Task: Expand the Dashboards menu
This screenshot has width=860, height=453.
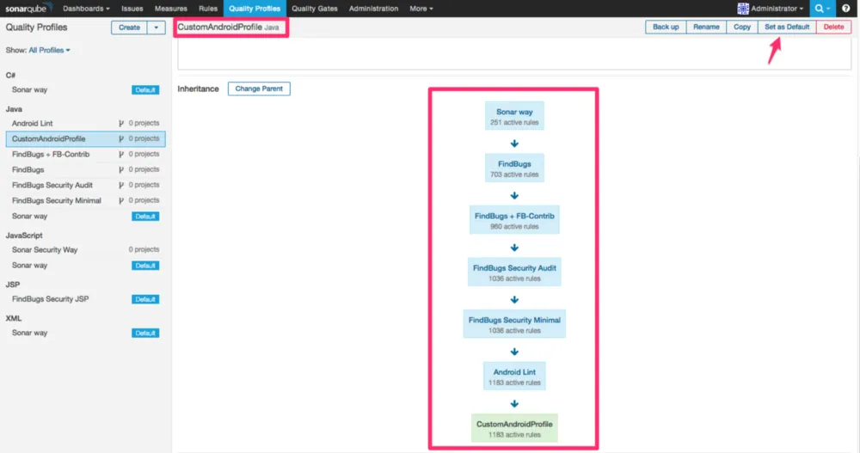Action: coord(86,9)
